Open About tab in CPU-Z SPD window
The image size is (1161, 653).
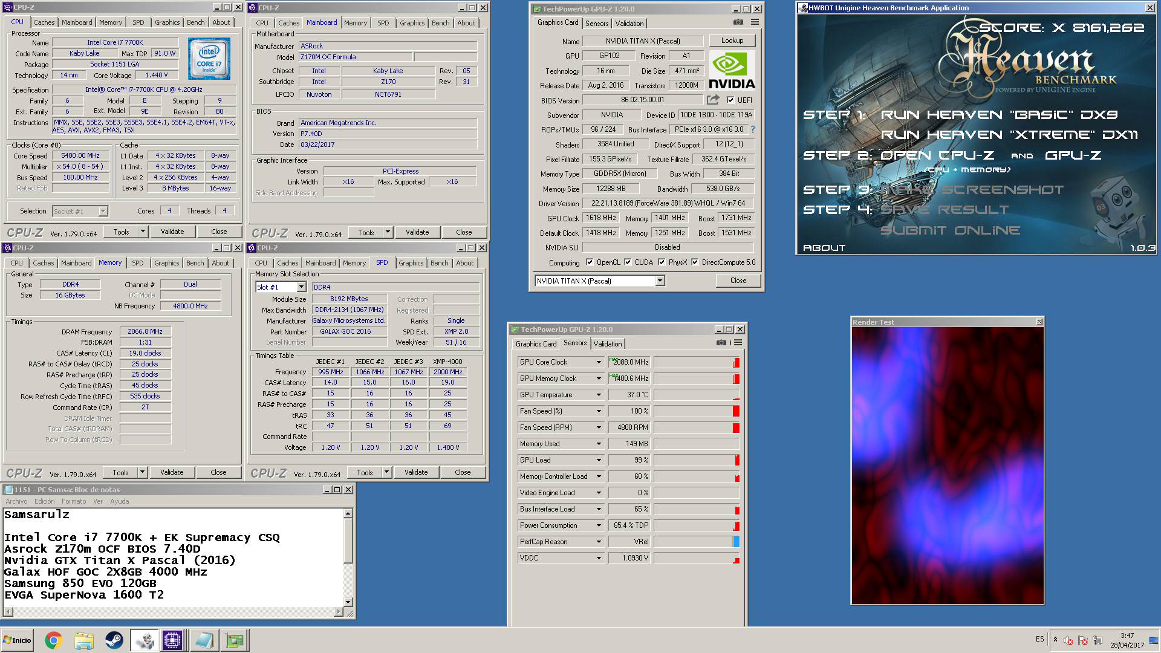pyautogui.click(x=464, y=263)
